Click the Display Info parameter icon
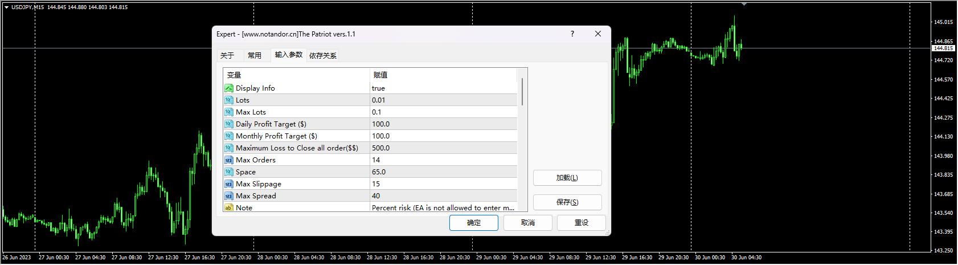 (228, 88)
